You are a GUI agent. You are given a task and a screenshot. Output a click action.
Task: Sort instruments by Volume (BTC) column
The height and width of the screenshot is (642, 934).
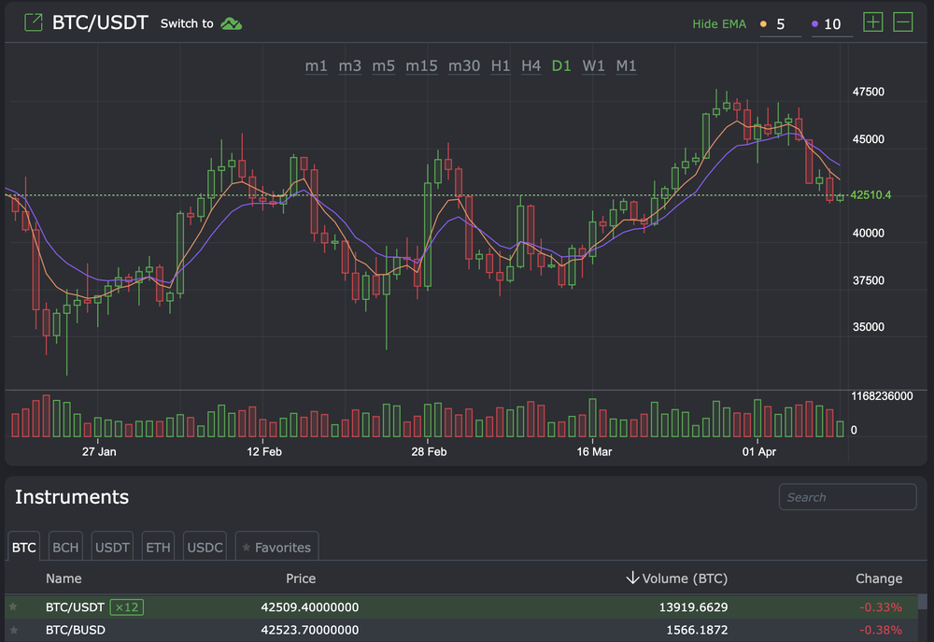[685, 578]
